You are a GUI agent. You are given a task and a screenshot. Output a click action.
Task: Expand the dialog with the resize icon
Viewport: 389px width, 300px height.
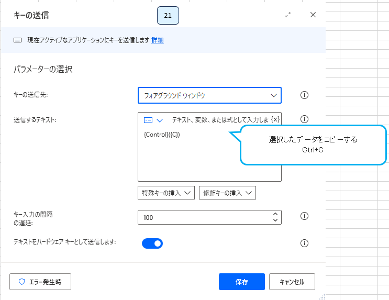pyautogui.click(x=288, y=15)
